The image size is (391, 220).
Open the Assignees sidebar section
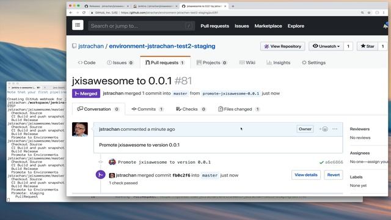360,153
